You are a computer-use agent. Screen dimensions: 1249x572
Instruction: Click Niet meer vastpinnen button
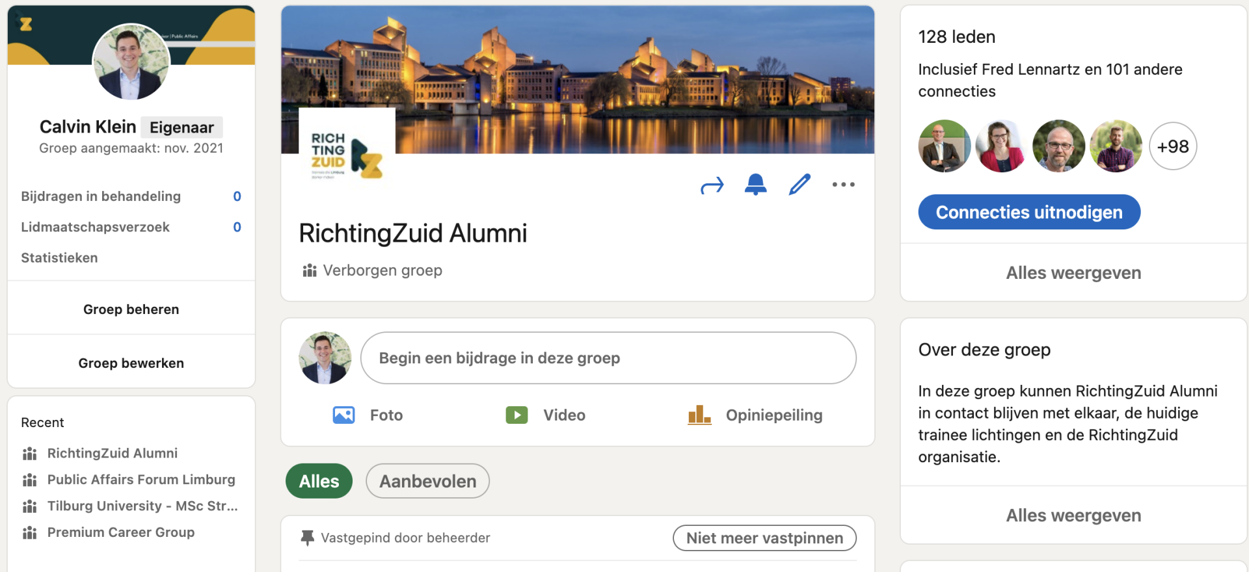point(764,538)
